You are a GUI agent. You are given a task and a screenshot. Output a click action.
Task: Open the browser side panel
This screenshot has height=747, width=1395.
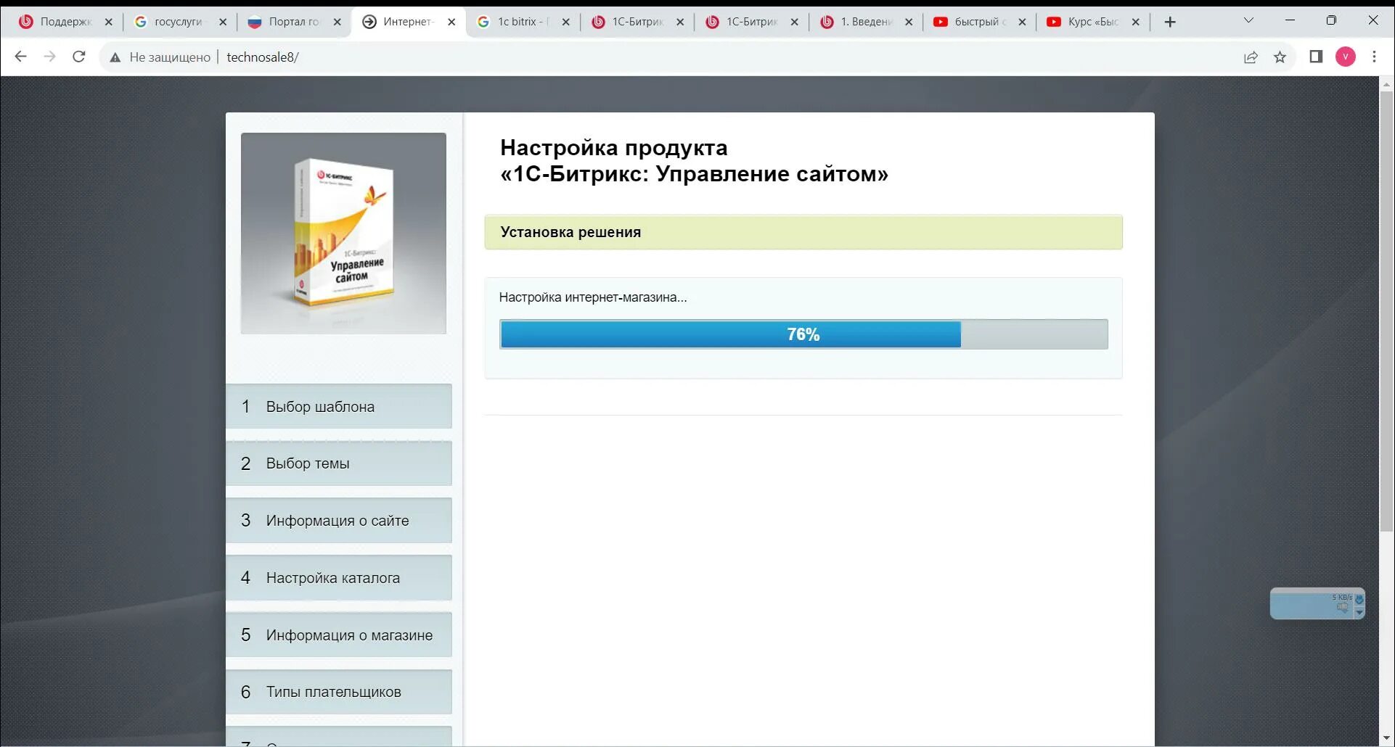pyautogui.click(x=1316, y=57)
